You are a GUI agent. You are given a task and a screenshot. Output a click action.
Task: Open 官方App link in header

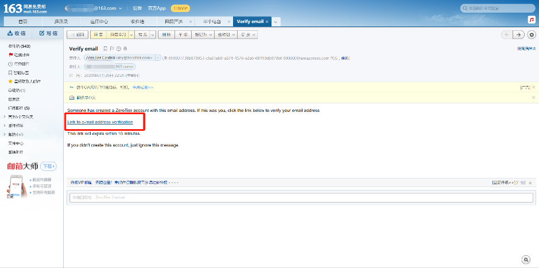pyautogui.click(x=157, y=8)
